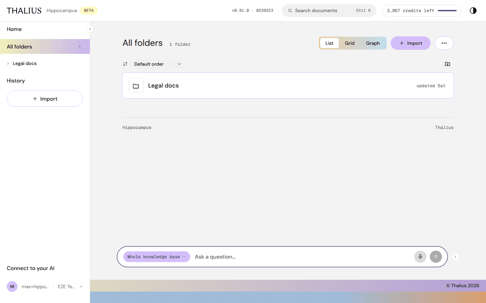Click the 3,957 credits left indicator
Viewport: 486px width, 303px height.
pyautogui.click(x=422, y=10)
